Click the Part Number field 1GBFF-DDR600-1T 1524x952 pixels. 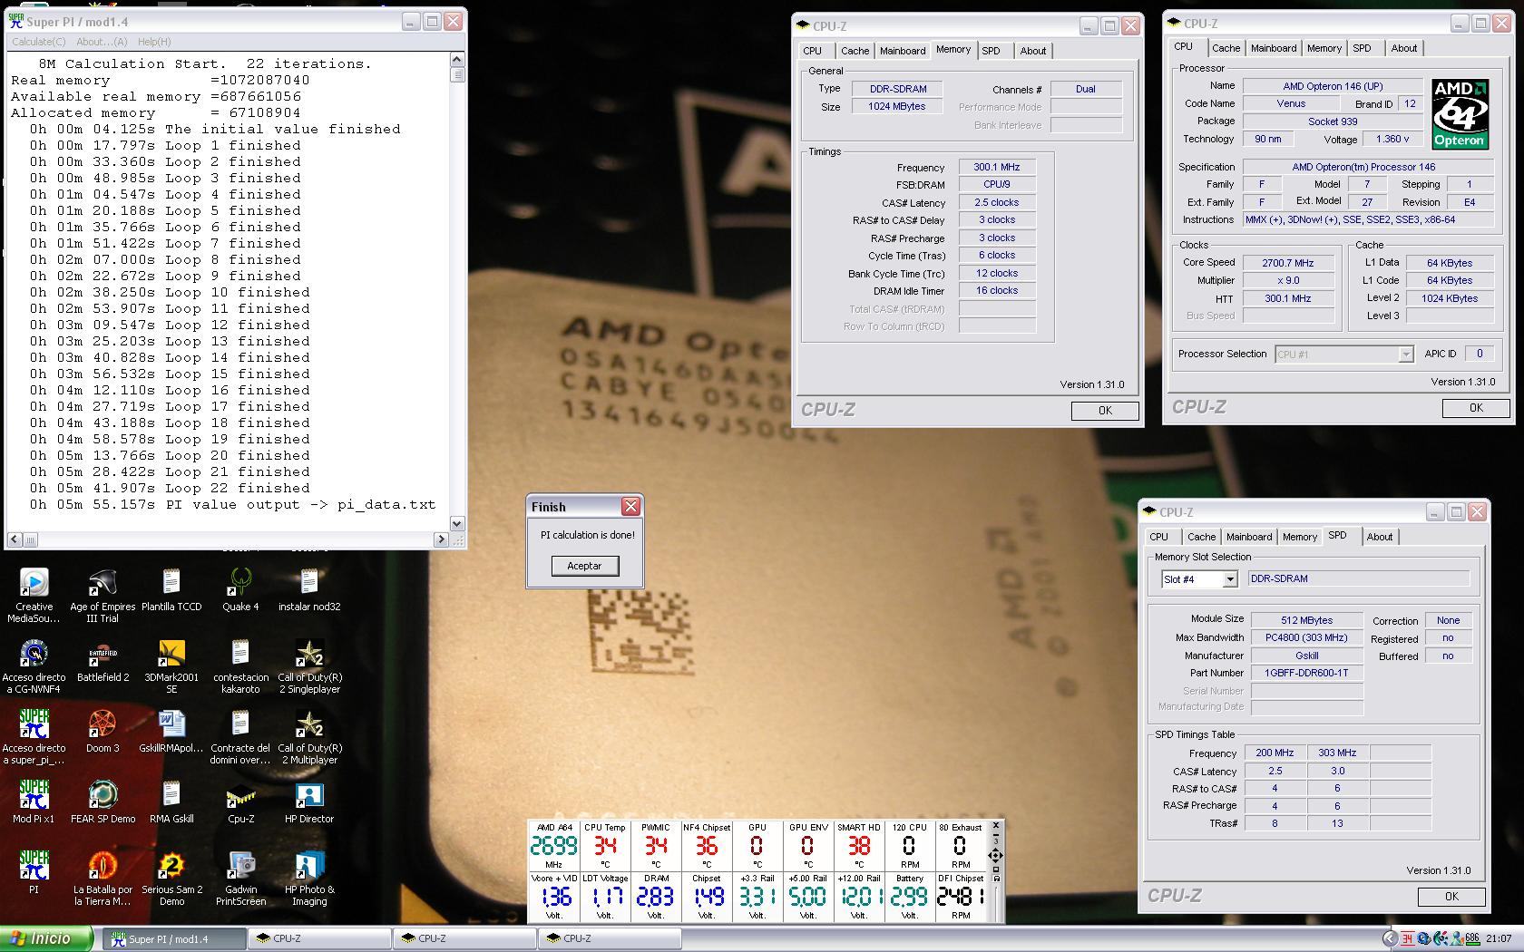point(1306,673)
